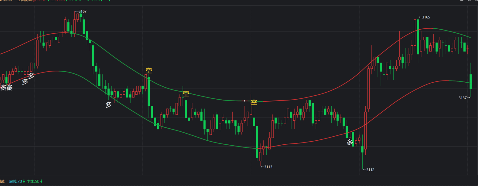The height and width of the screenshot is (186, 478).
Task: Select the 3113 low price label
Action: point(266,167)
